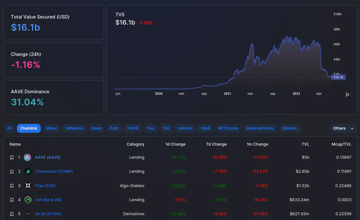Open the ReserveOracle filter
The height and width of the screenshot is (220, 360).
260,128
